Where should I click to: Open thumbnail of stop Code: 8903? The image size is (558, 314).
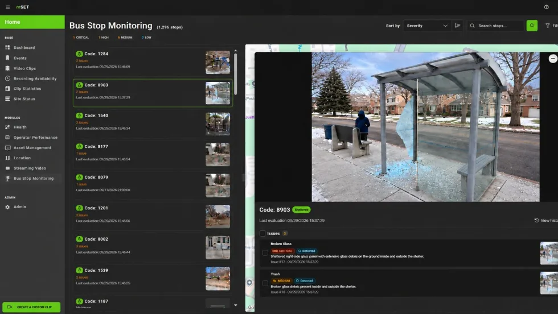(x=218, y=93)
